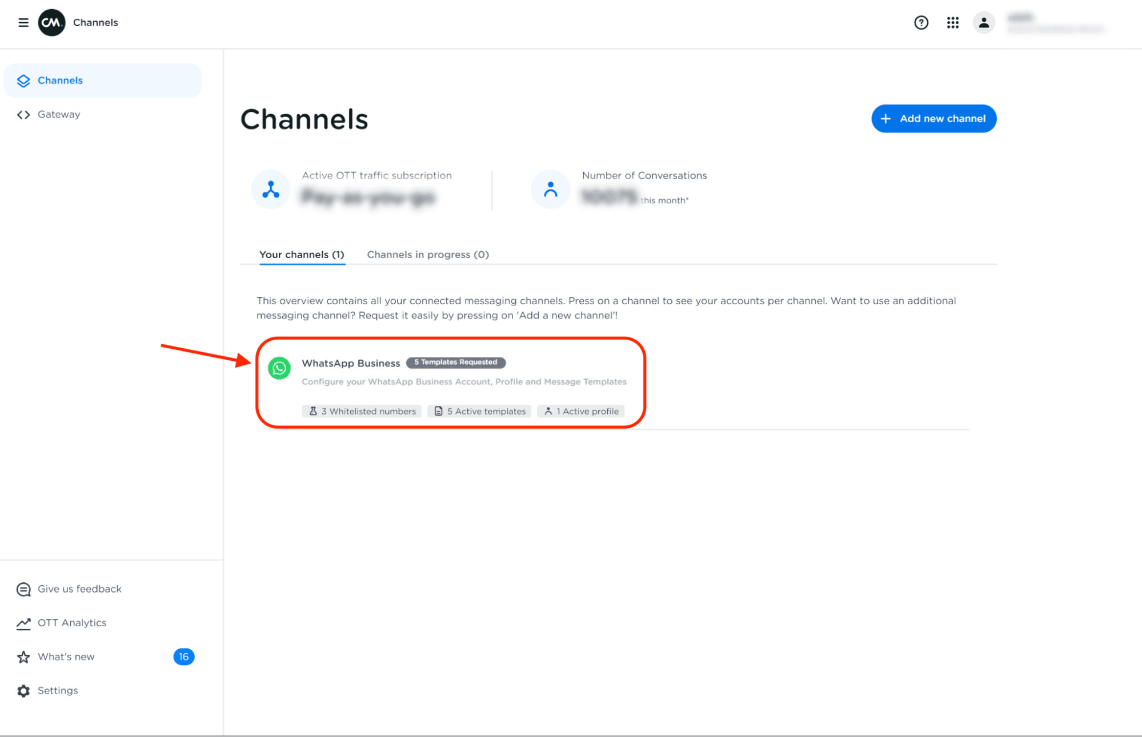Viewport: 1142px width, 737px height.
Task: Click the 5 Active templates chip
Action: pyautogui.click(x=479, y=411)
